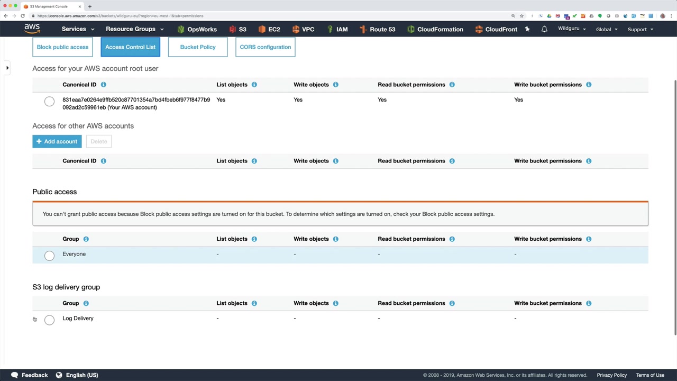
Task: Expand the Services menu
Action: 78,29
